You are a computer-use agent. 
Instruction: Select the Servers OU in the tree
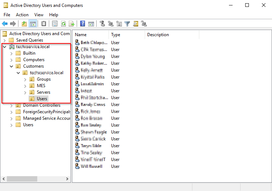(x=43, y=92)
